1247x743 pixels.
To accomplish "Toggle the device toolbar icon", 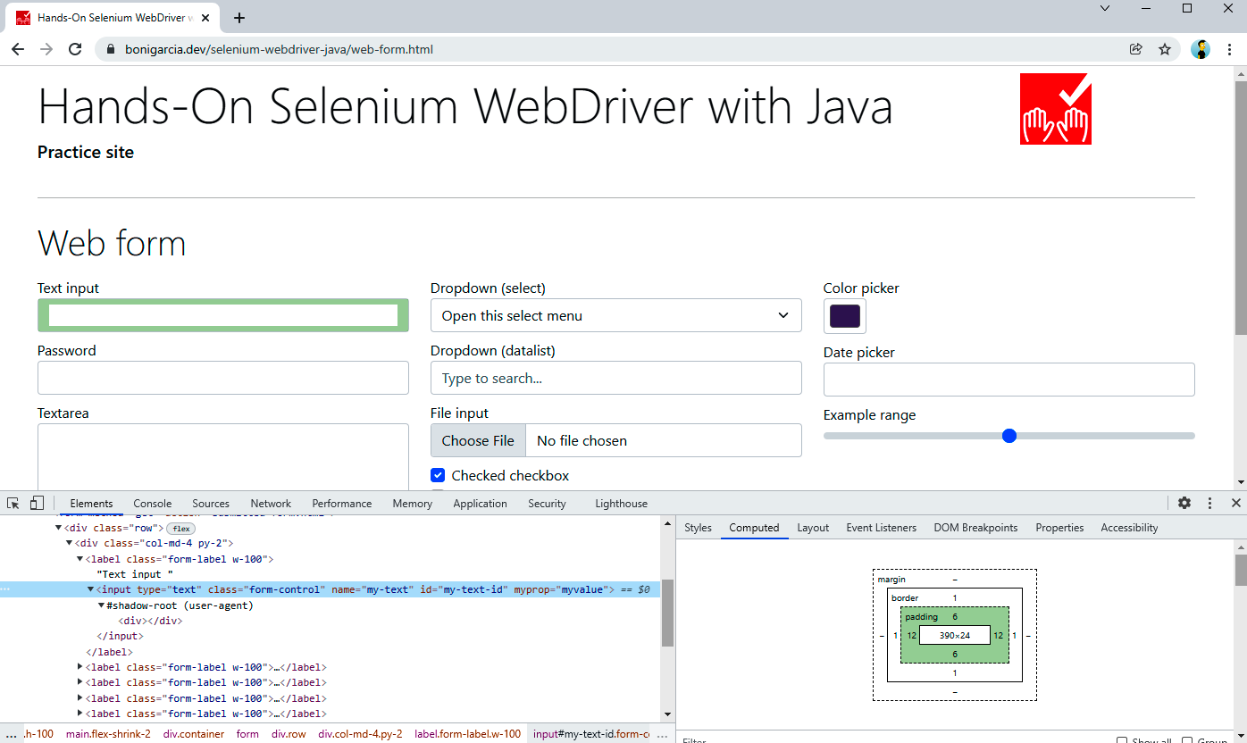I will [x=37, y=504].
